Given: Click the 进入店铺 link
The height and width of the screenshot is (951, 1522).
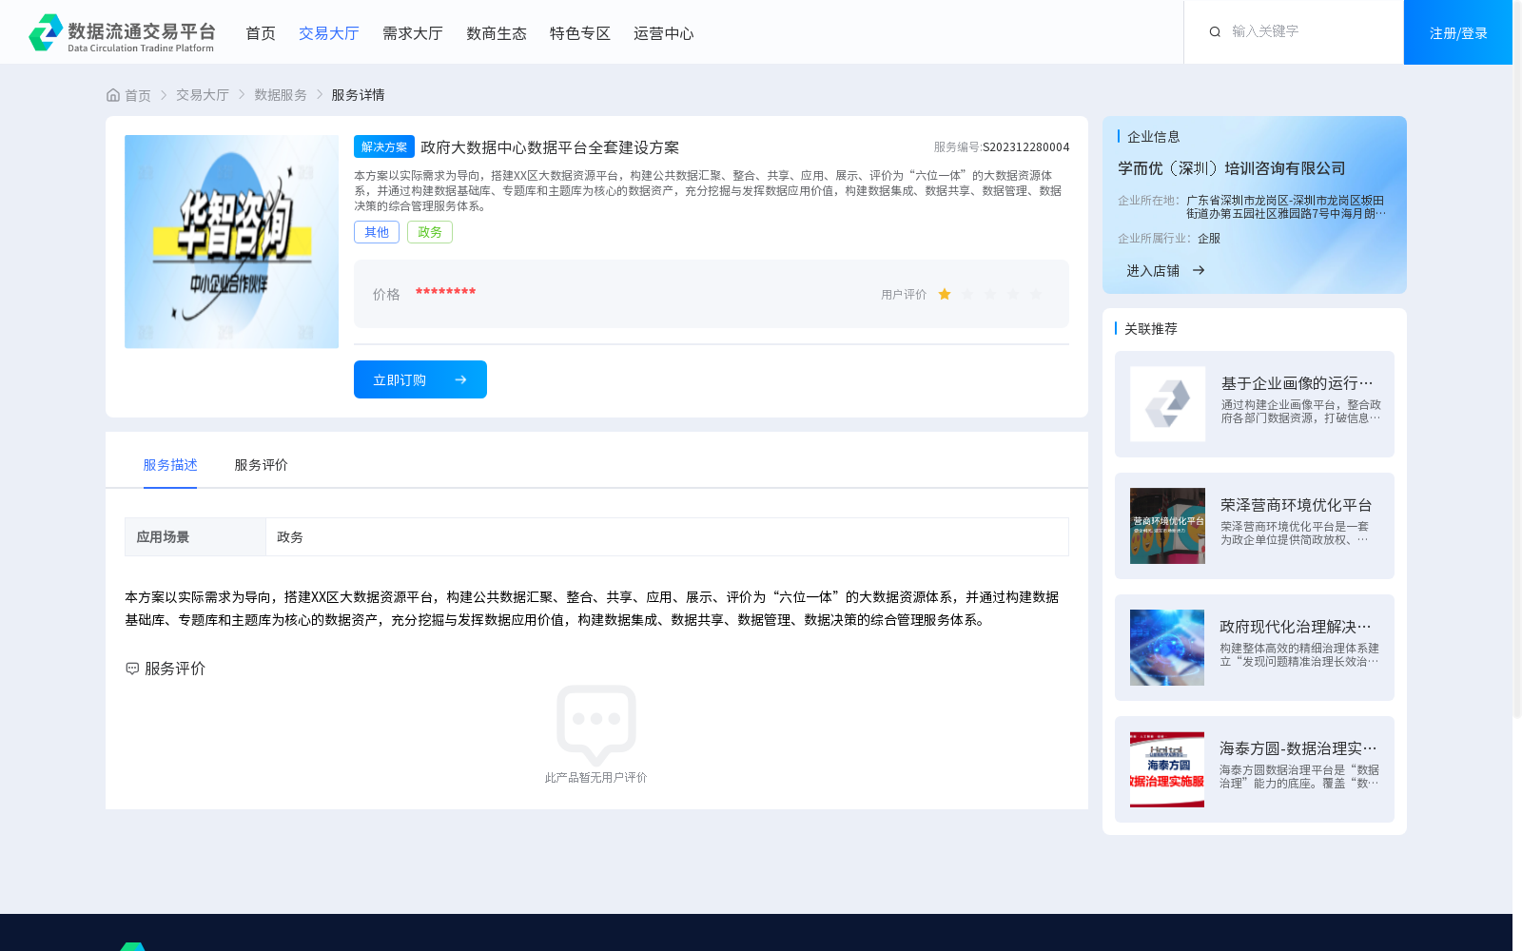Looking at the screenshot, I should (x=1153, y=271).
